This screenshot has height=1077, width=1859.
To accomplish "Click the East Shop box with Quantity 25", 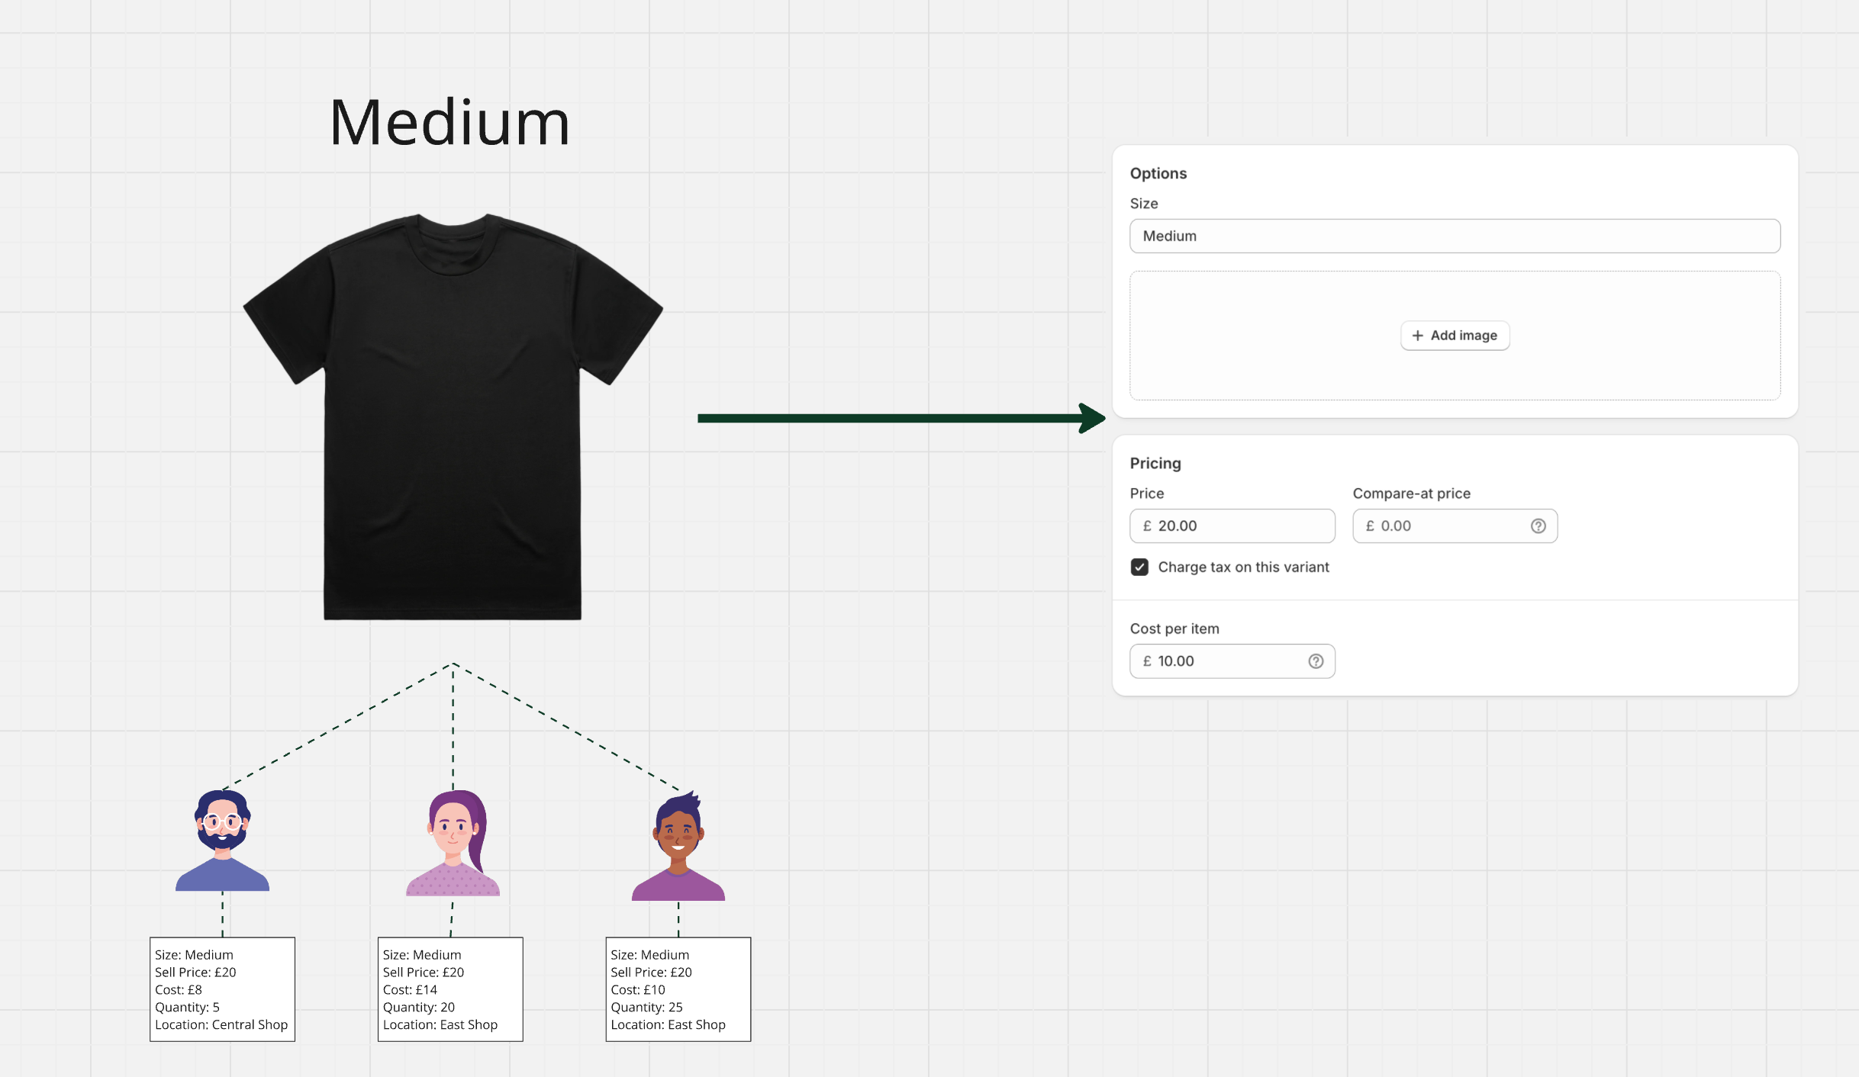I will pyautogui.click(x=678, y=989).
